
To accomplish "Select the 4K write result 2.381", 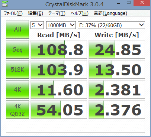I will pyautogui.click(x=117, y=89).
